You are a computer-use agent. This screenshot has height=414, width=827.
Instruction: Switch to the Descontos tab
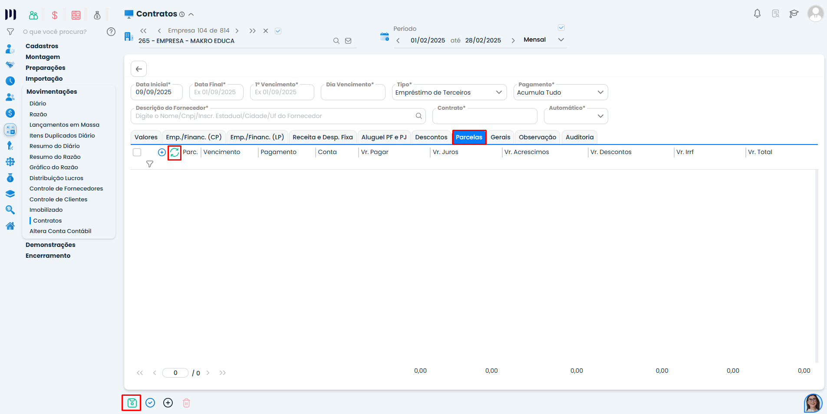click(x=431, y=137)
